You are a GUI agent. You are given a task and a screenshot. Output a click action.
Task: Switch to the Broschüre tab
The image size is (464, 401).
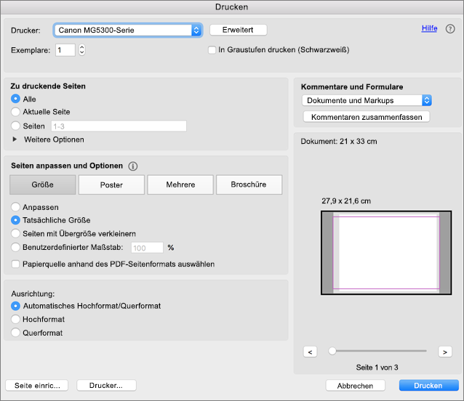249,185
